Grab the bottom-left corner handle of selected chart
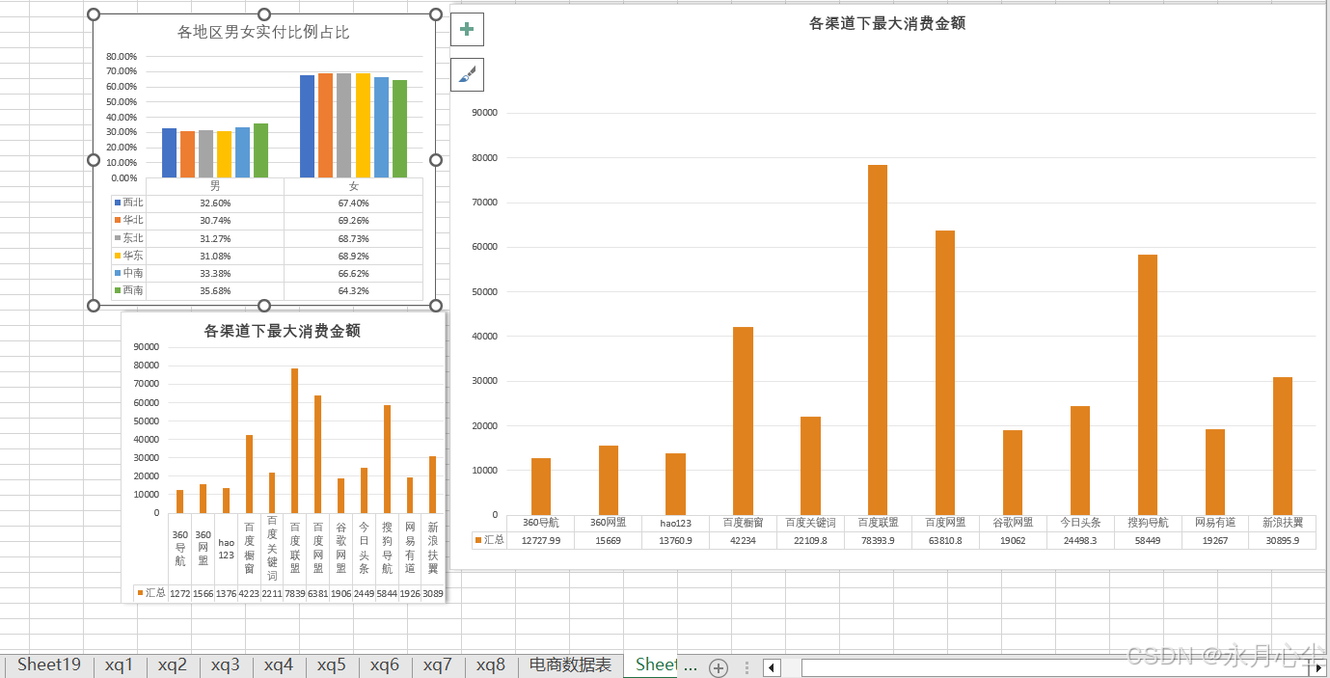Viewport: 1330px width, 678px height. point(94,306)
